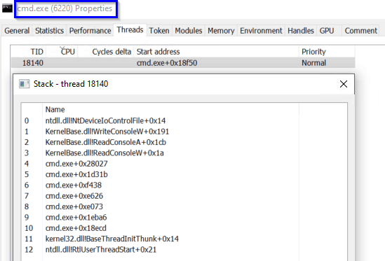
Task: Go to the Memory tab
Action: point(221,31)
